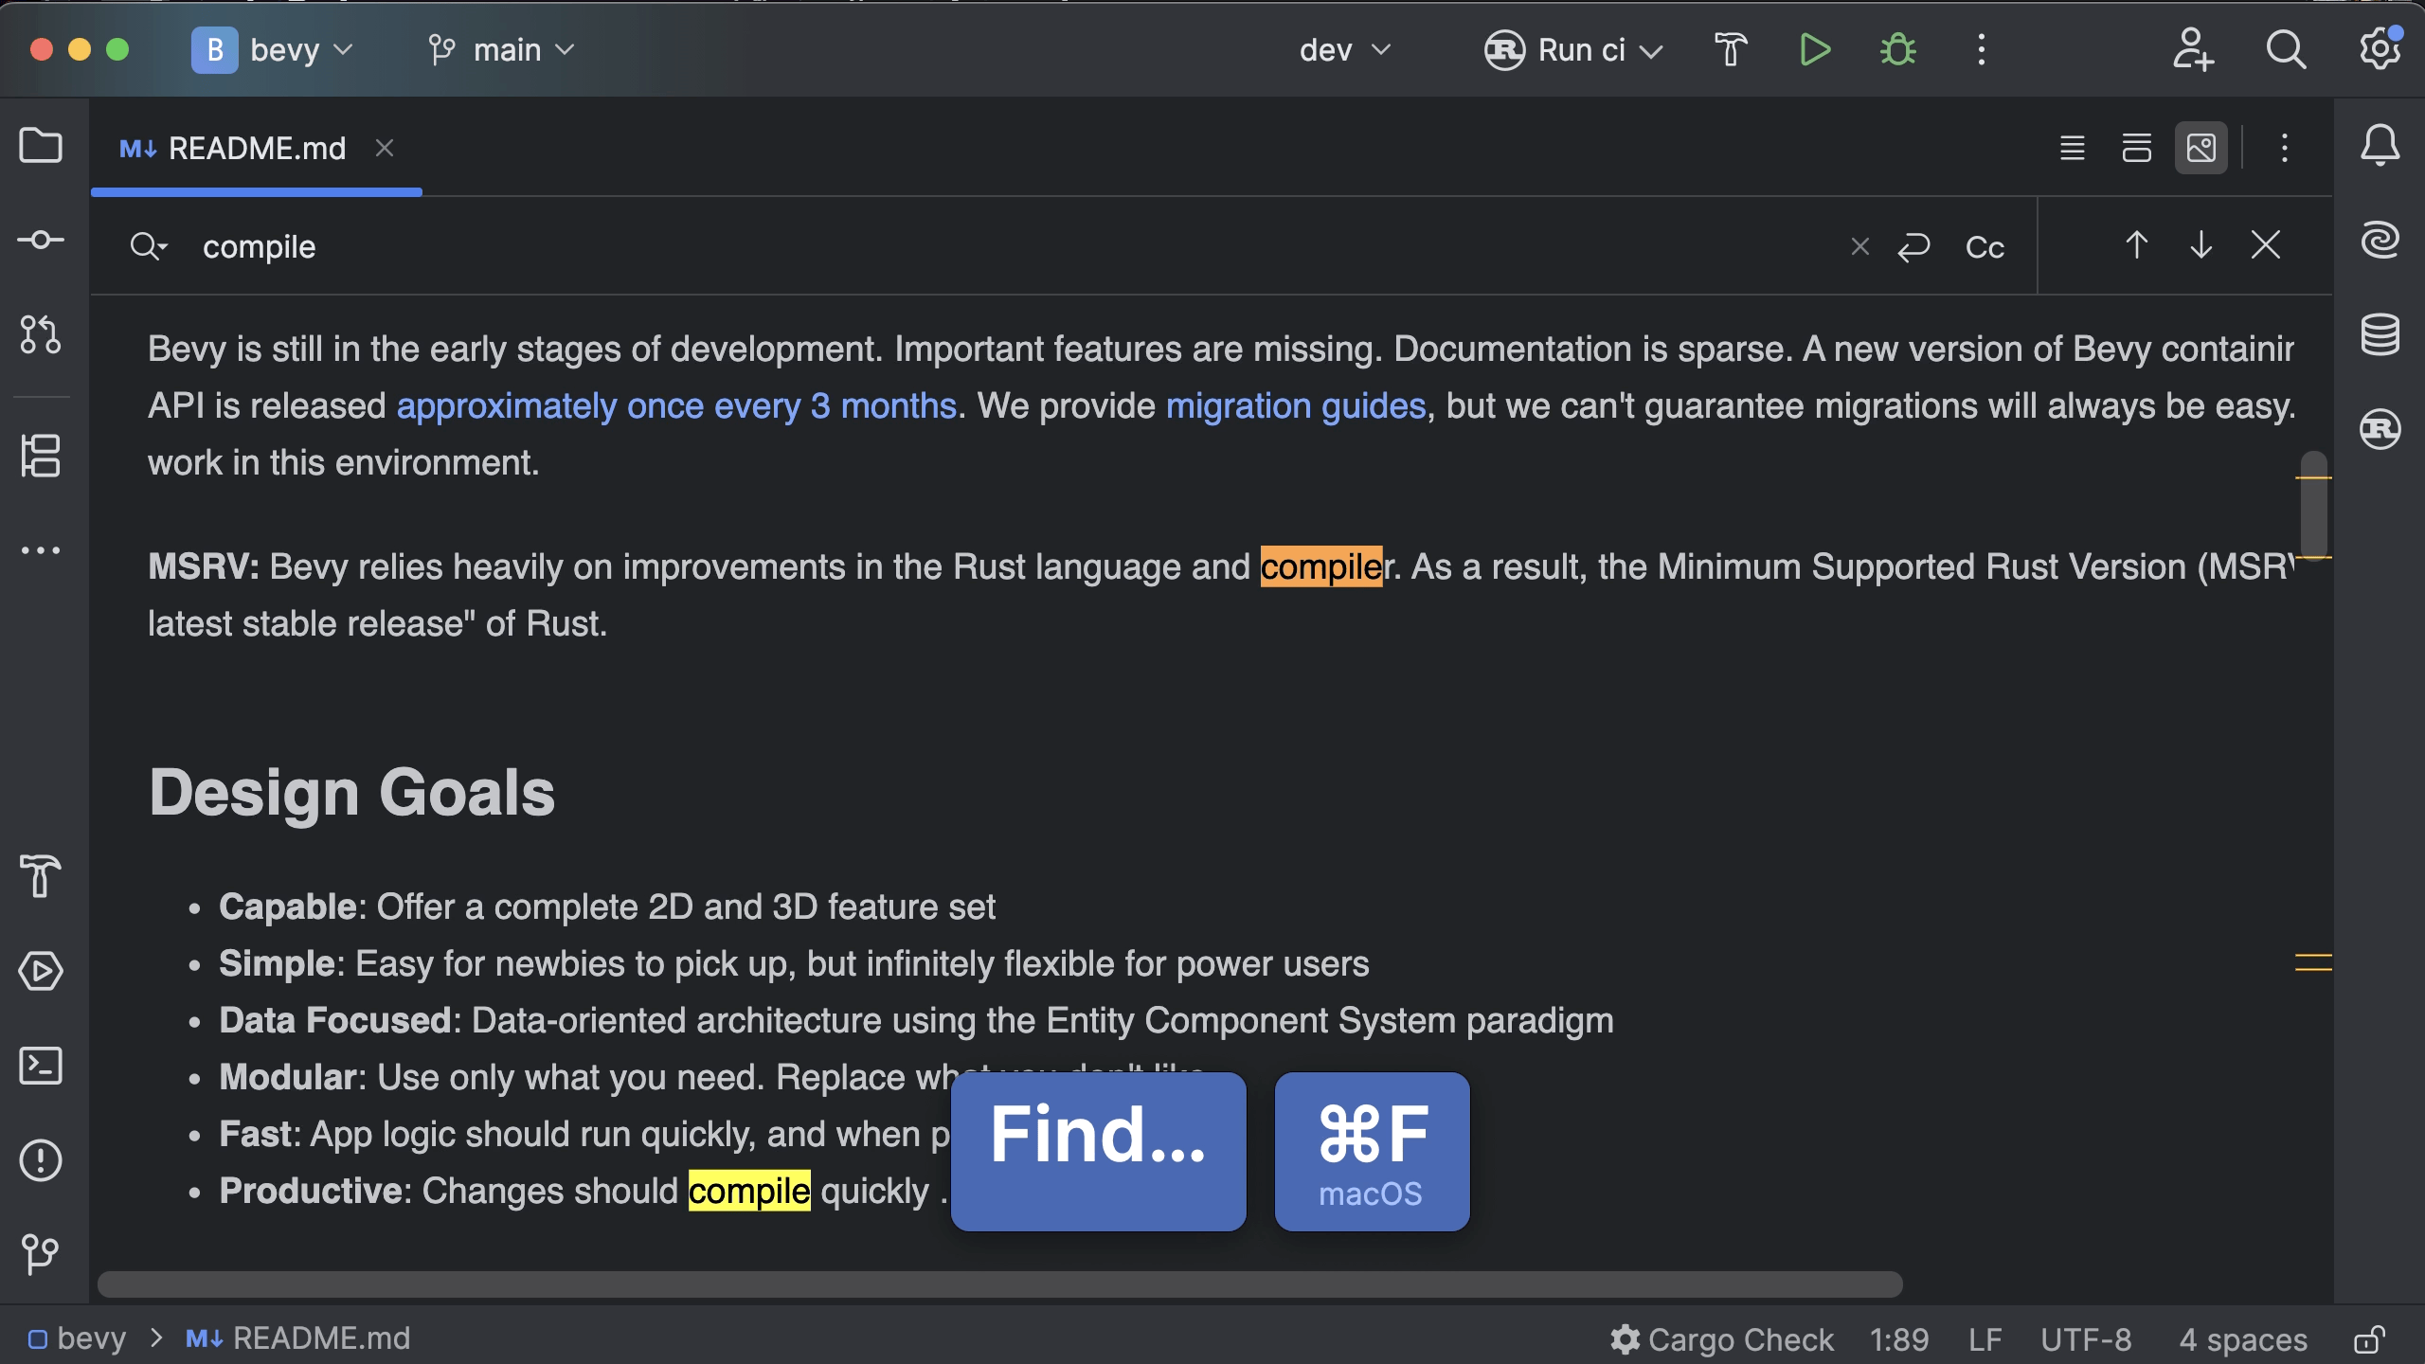Viewport: 2425px width, 1364px height.
Task: Click the horizontal scrollbar below the preview
Action: coord(999,1283)
